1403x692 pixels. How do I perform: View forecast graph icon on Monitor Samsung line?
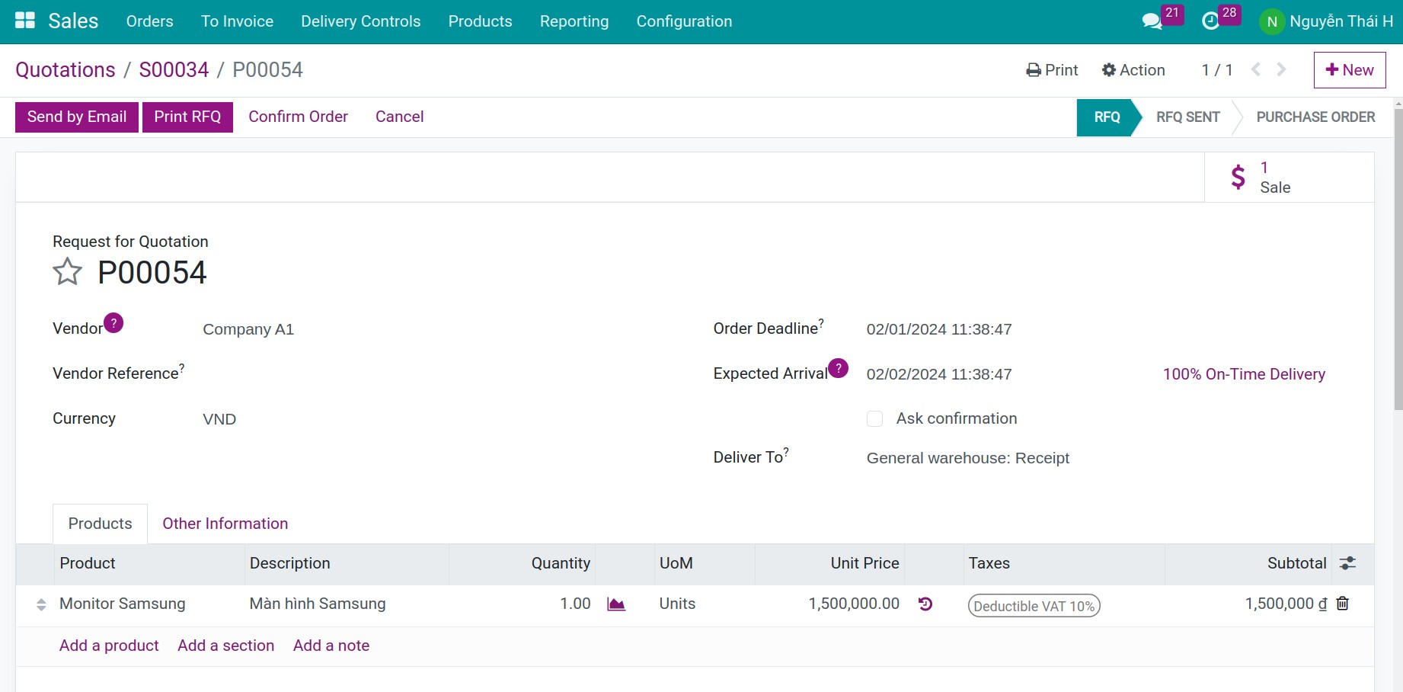(x=615, y=604)
